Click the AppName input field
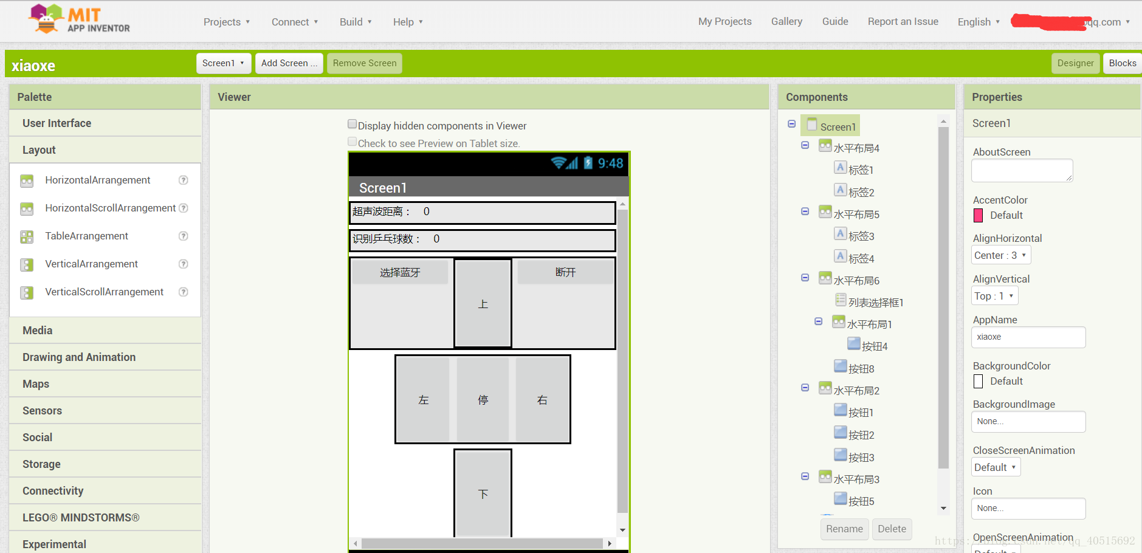This screenshot has height=553, width=1142. tap(1028, 337)
